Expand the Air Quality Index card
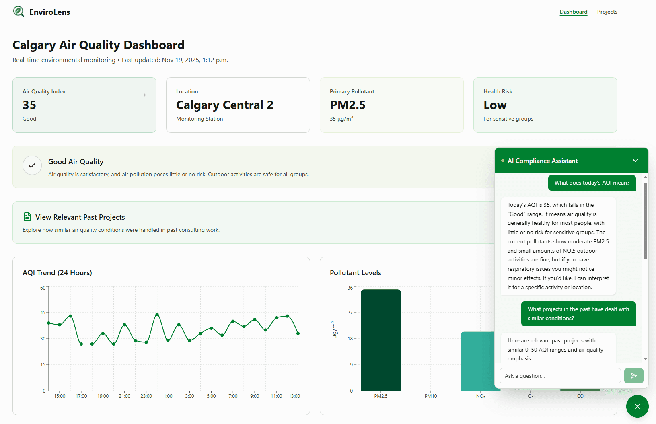656x424 pixels. coord(84,105)
